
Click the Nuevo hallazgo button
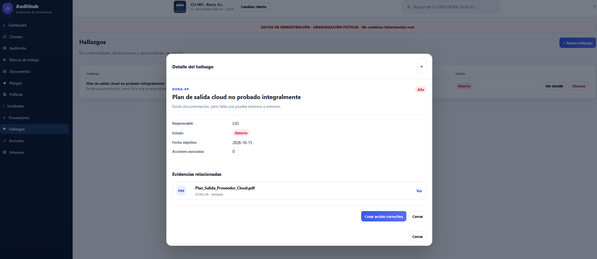coord(578,43)
